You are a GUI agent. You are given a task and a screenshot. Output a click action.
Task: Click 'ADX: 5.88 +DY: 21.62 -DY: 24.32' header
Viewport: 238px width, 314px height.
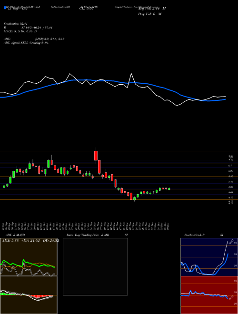(x=30, y=241)
